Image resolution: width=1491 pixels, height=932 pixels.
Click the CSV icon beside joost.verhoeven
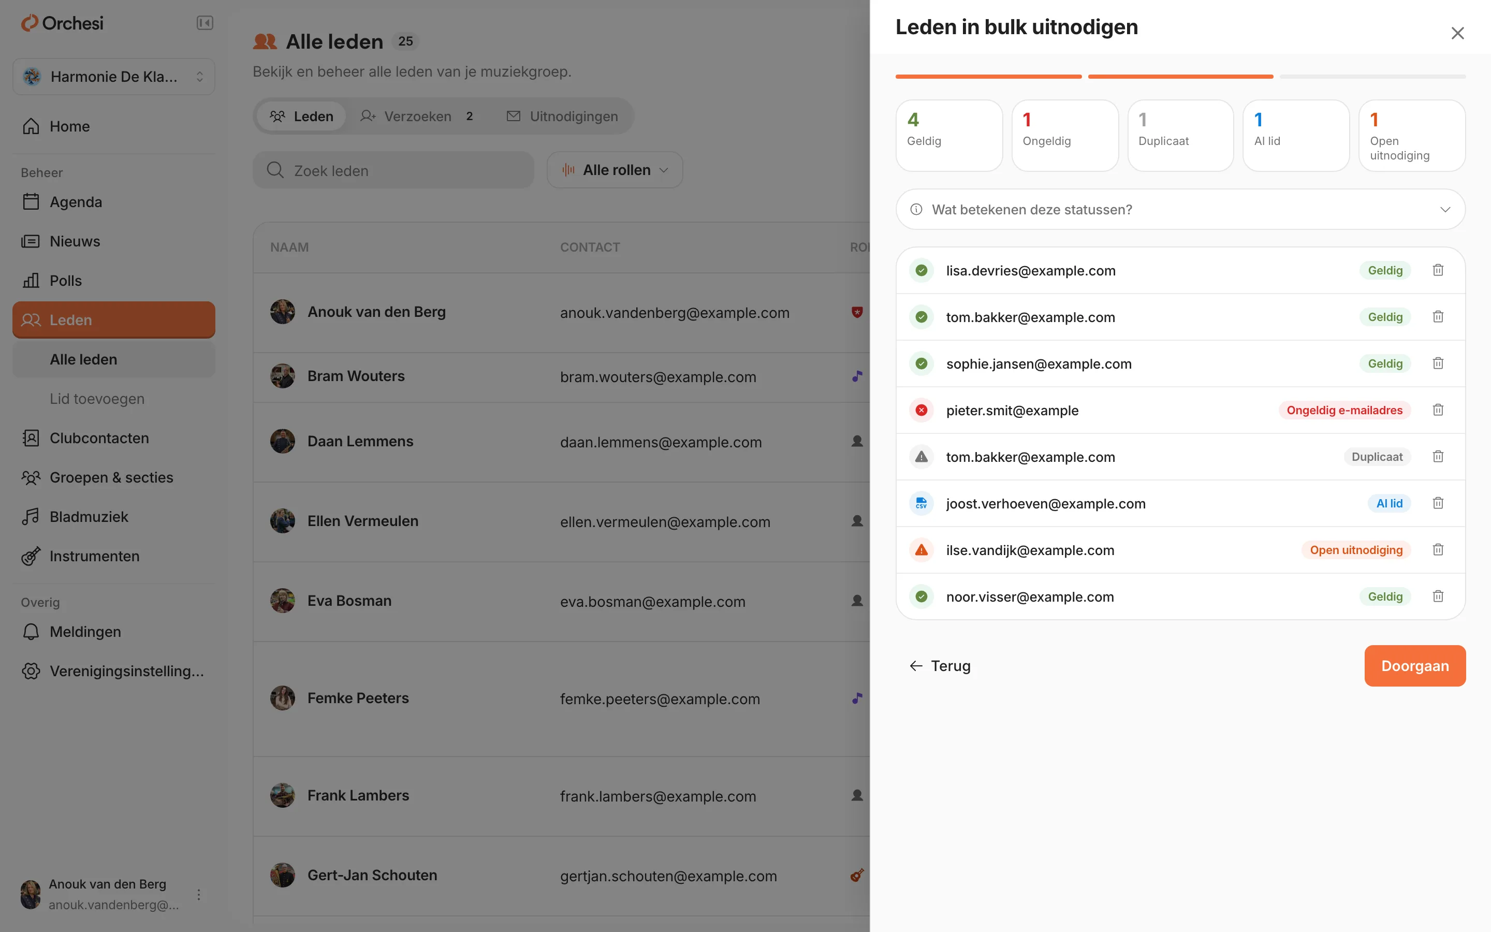pos(921,504)
